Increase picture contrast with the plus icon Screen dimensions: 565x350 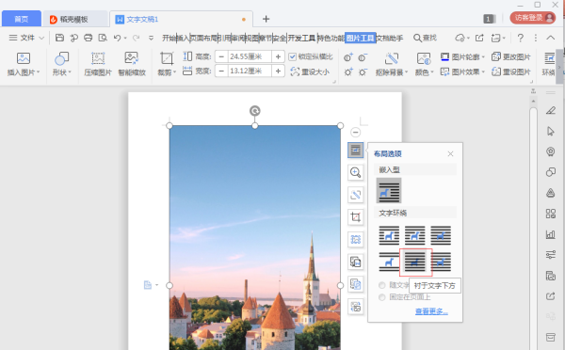(x=348, y=57)
